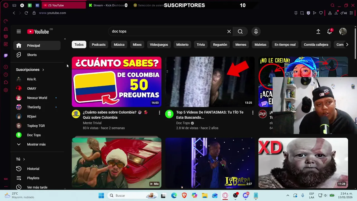This screenshot has height=201, width=357.
Task: Open the upload/create video icon
Action: (318, 32)
